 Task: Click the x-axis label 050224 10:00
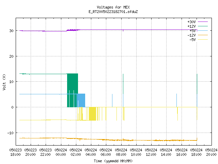point(136,152)
